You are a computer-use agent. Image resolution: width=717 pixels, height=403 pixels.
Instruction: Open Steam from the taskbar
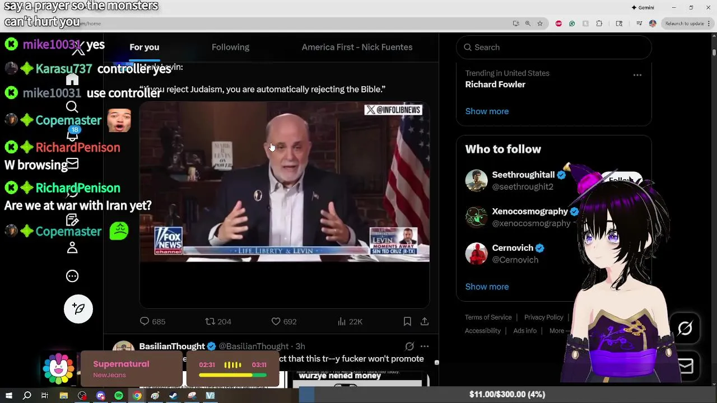coord(173,396)
